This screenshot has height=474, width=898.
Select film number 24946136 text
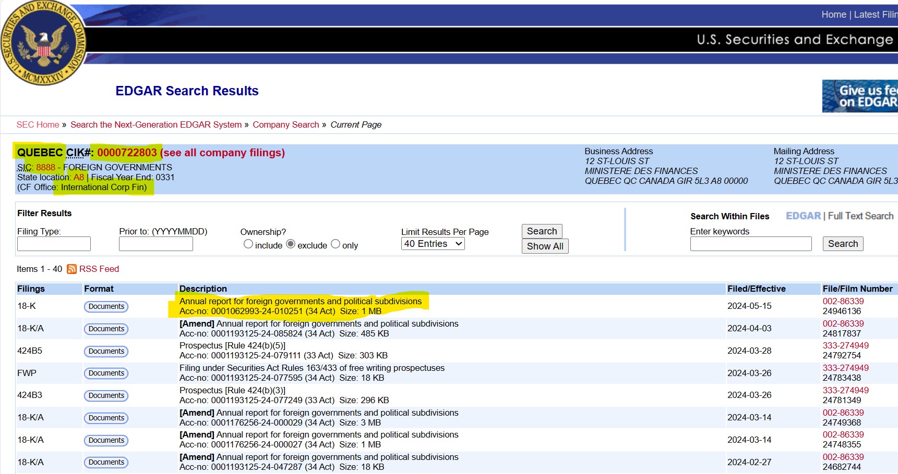point(842,311)
